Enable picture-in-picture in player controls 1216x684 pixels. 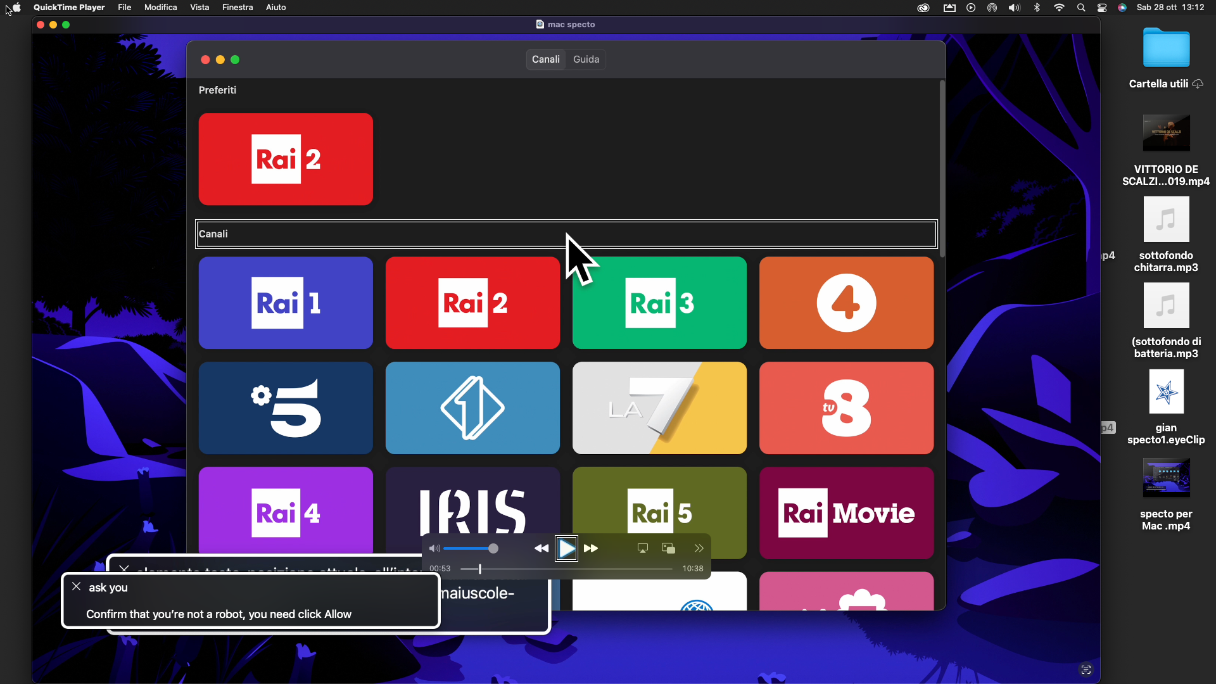point(668,548)
